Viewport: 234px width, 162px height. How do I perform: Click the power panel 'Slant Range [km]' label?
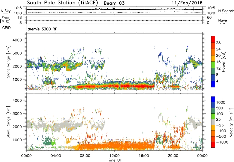(8, 62)
